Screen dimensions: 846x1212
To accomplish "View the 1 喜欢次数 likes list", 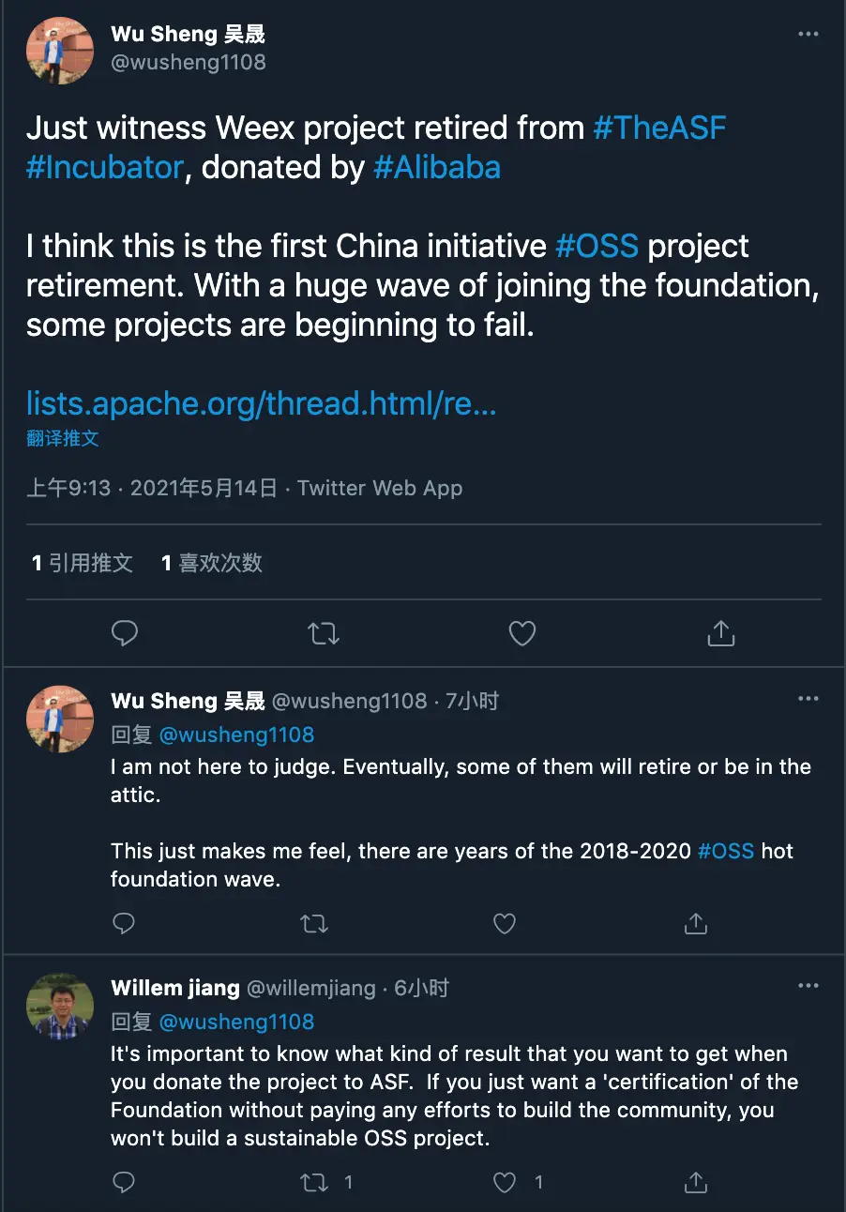I will pyautogui.click(x=212, y=563).
